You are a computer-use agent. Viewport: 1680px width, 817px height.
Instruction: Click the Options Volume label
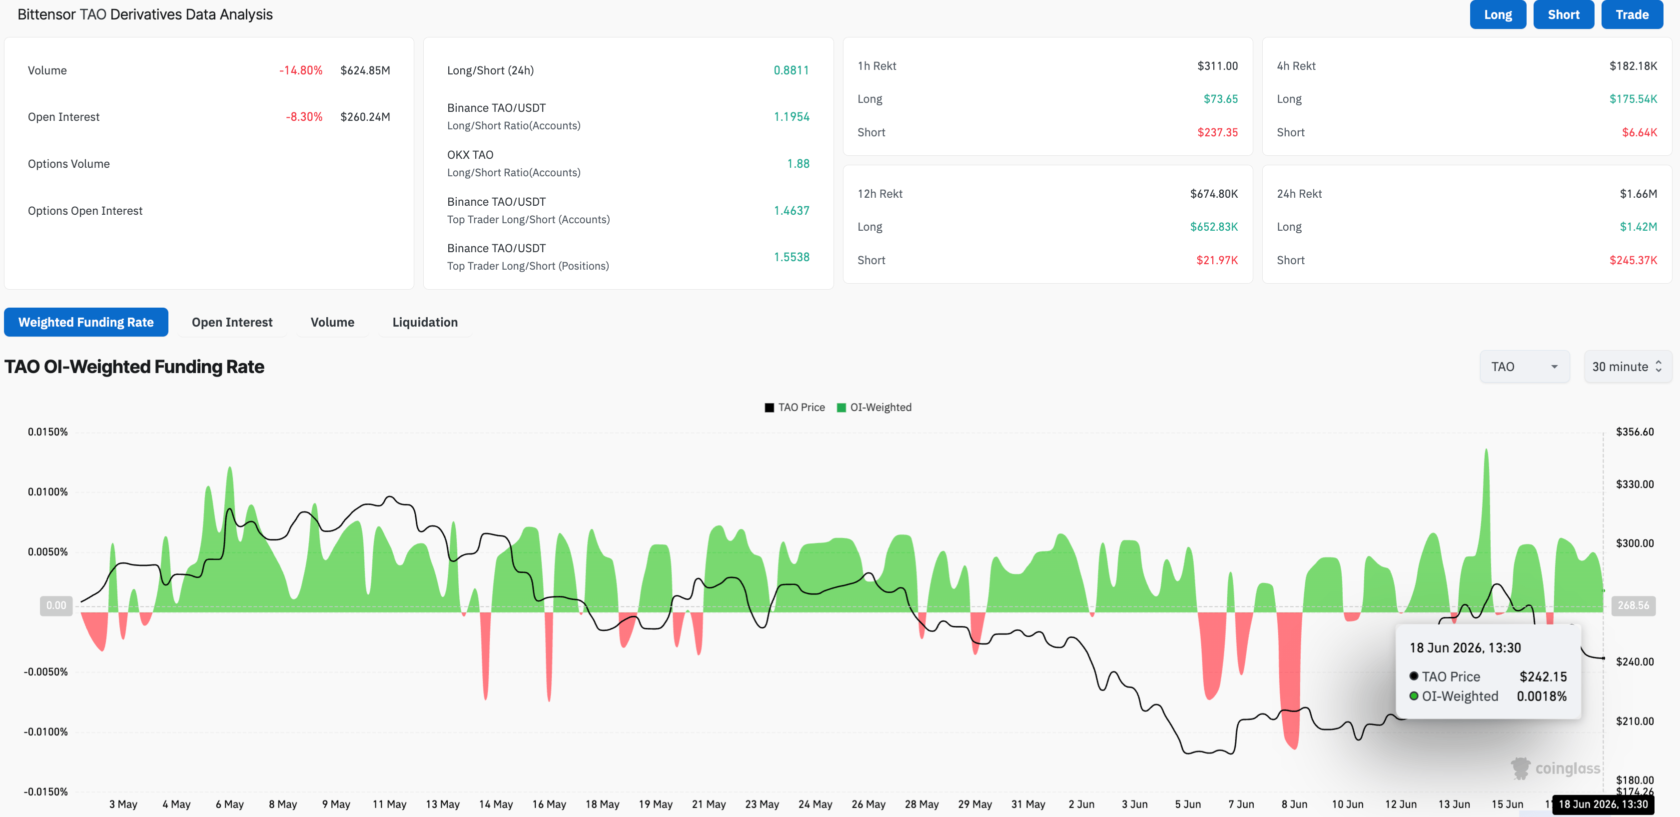coord(68,163)
